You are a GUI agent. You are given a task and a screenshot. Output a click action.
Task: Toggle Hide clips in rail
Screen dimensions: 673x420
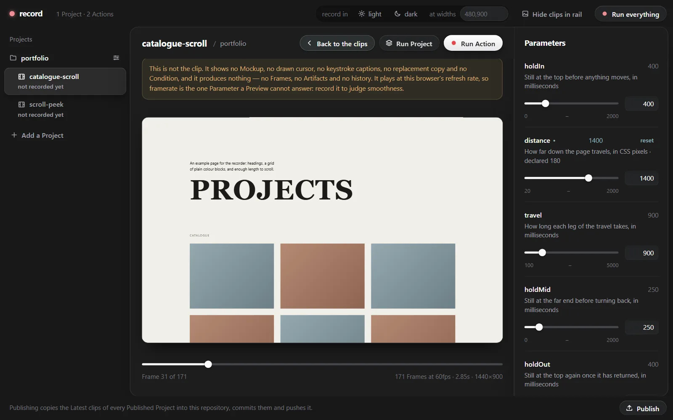[x=552, y=14]
